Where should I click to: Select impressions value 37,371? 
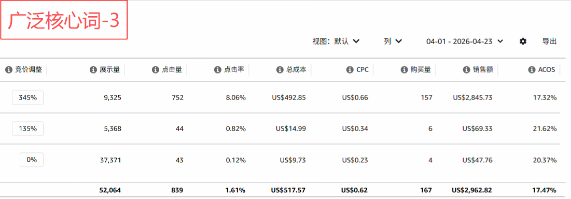pyautogui.click(x=110, y=160)
